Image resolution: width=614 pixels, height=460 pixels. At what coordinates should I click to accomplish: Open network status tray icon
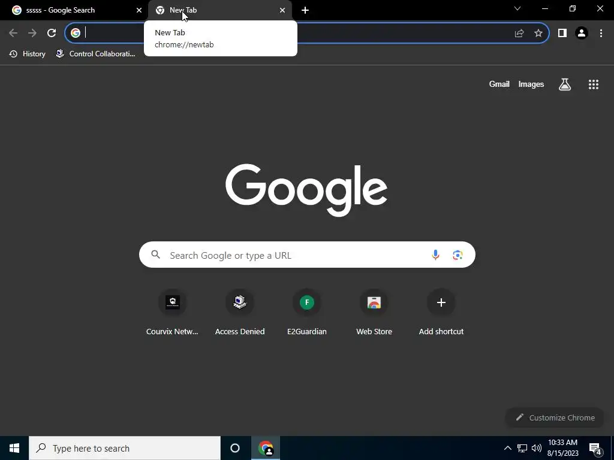point(522,448)
